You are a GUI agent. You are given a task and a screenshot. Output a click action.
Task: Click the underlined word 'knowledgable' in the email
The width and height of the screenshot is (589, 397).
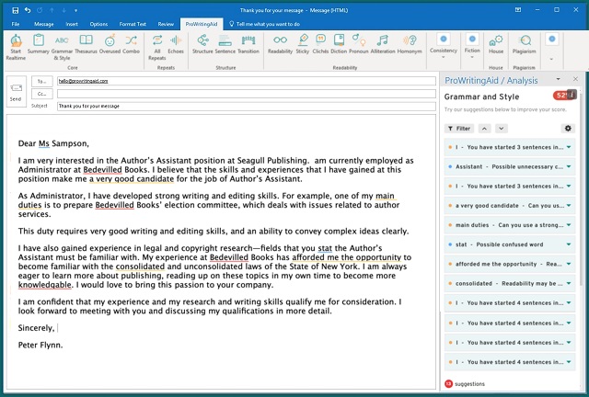[x=45, y=285]
